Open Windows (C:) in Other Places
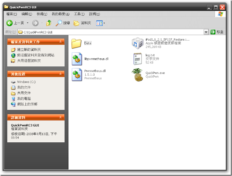Screen dimensions: 232x176 pyautogui.click(x=26, y=82)
